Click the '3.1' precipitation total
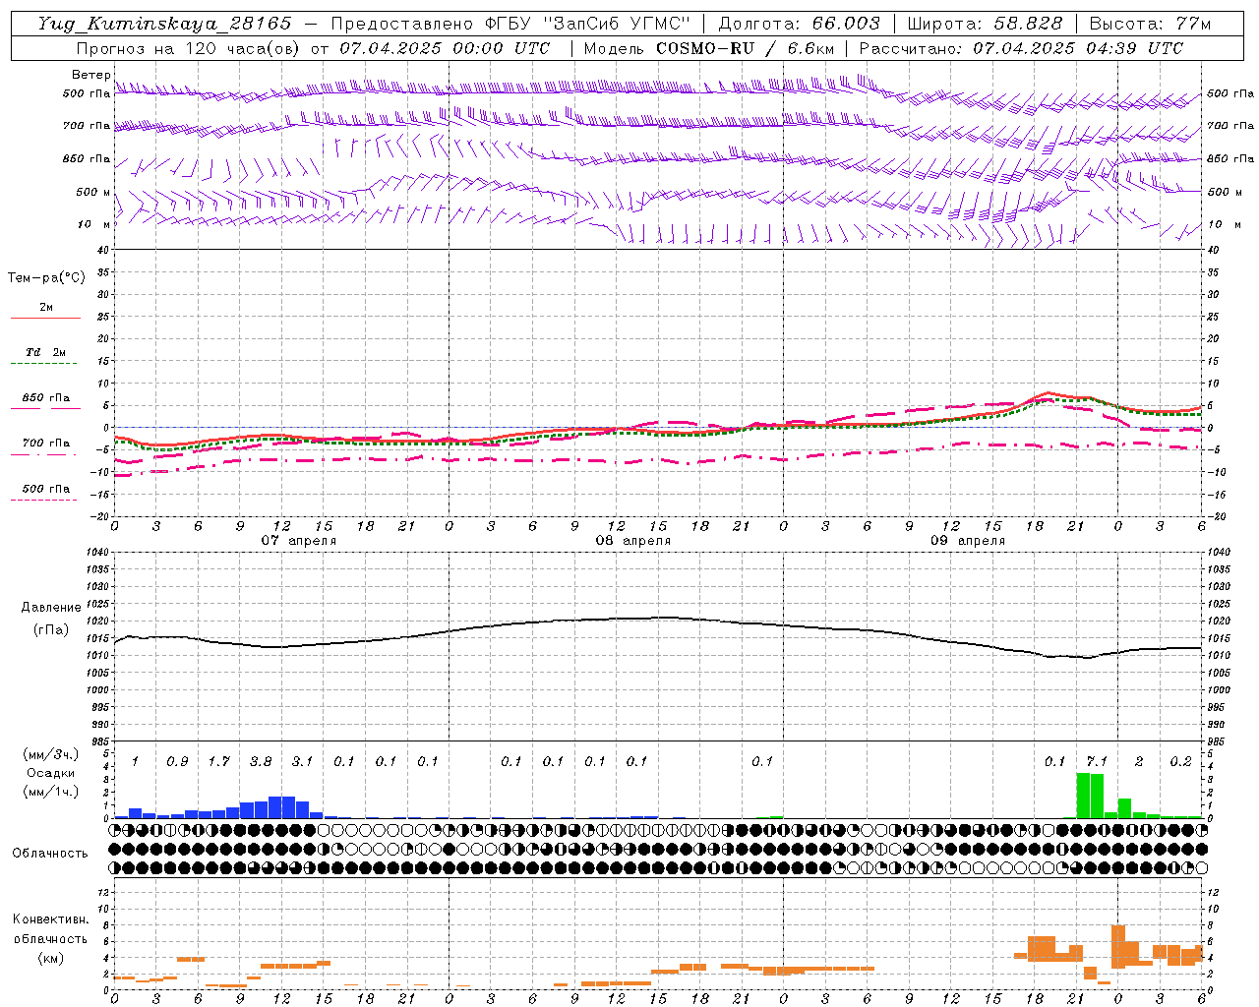The image size is (1259, 1007). (302, 761)
